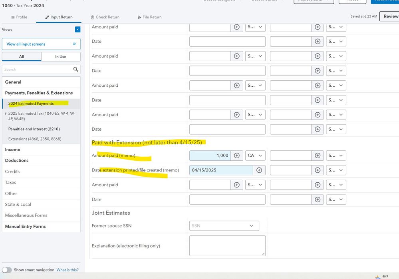Open the State & Local section
Viewport: 399px width, 279px height.
pyautogui.click(x=41, y=204)
